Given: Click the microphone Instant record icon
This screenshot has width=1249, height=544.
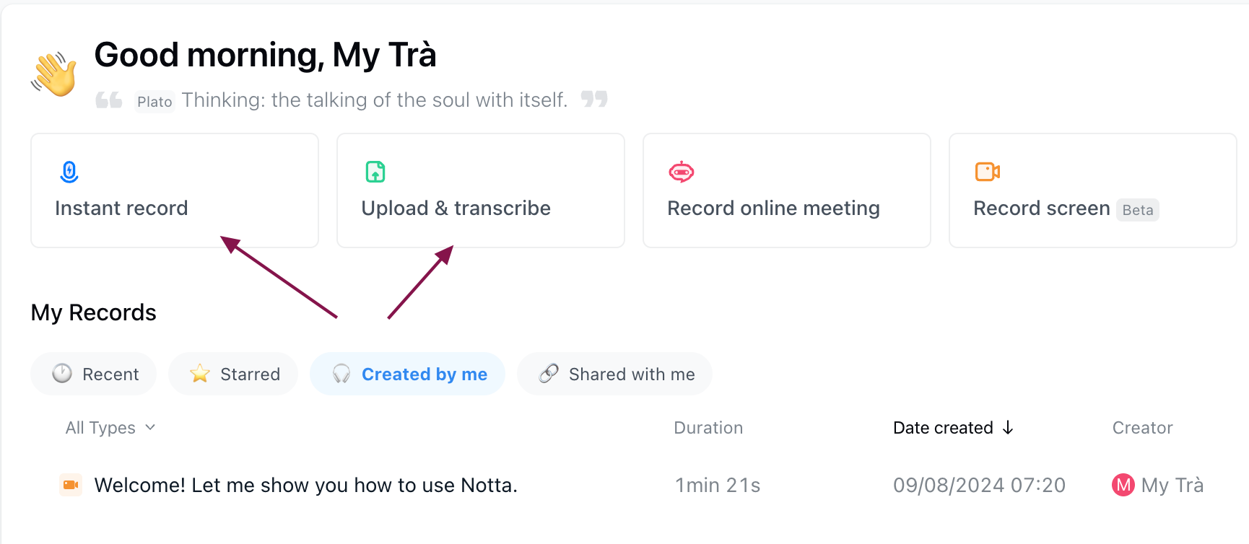Looking at the screenshot, I should pyautogui.click(x=69, y=172).
